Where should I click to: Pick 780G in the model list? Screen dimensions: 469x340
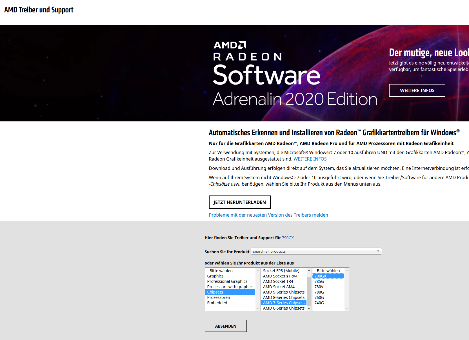pyautogui.click(x=328, y=292)
